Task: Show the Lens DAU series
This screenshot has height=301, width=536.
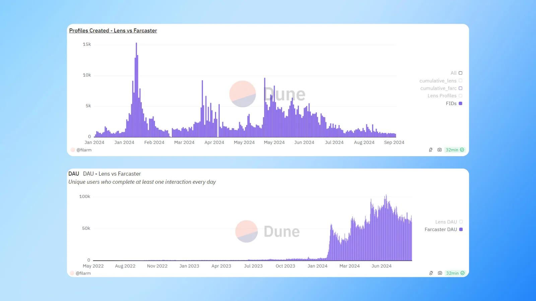Action: 461,222
